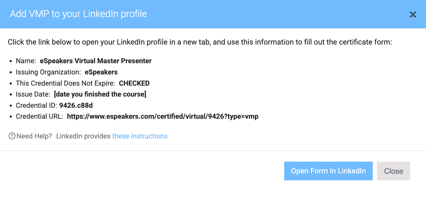Click the "Issuing Organization:" label

pos(48,72)
